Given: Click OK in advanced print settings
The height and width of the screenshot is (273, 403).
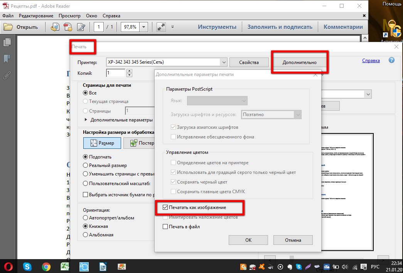Looking at the screenshot, I should tap(248, 240).
